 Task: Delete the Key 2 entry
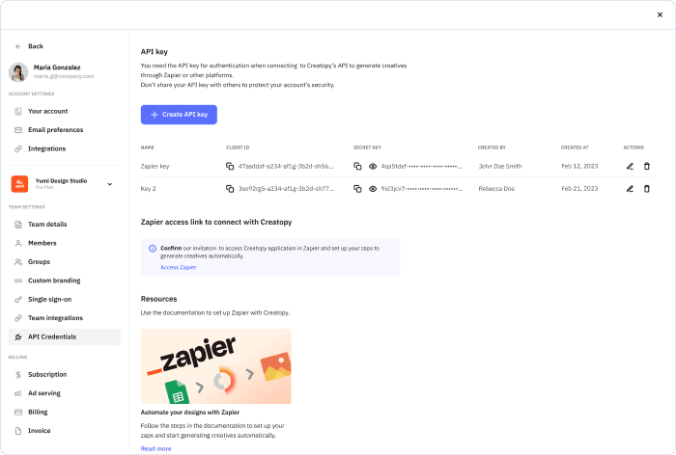coord(647,188)
